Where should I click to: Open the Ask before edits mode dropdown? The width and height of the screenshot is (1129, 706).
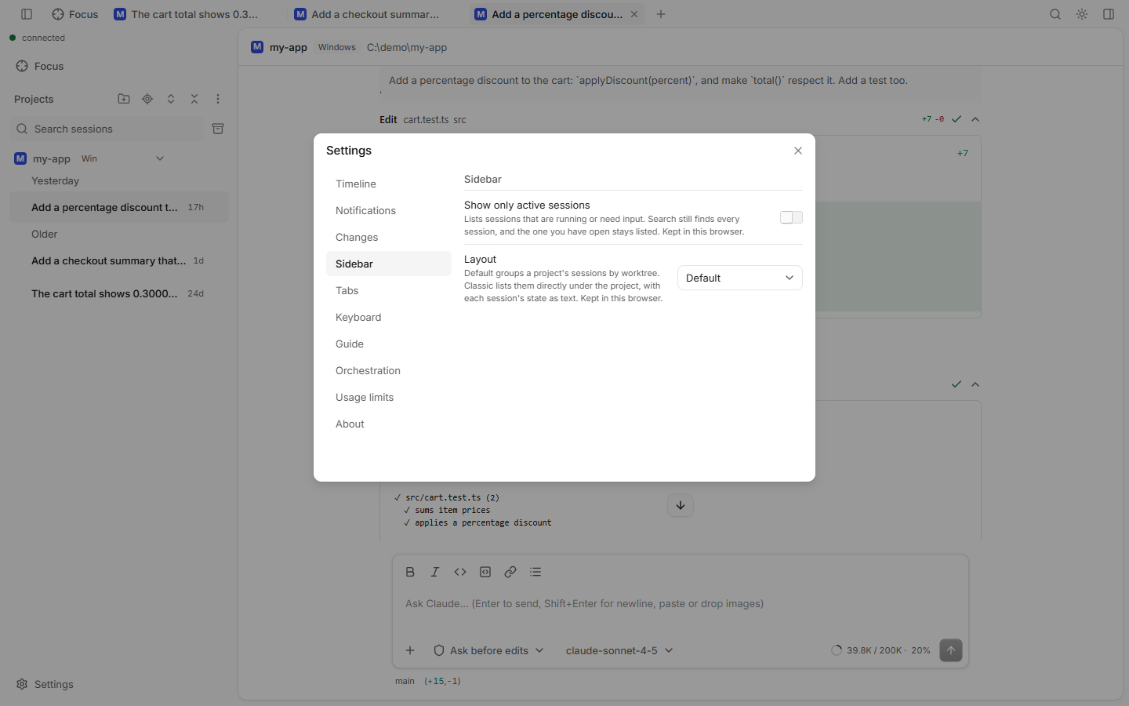coord(488,650)
